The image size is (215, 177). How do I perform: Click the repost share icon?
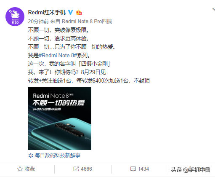coord(76,169)
